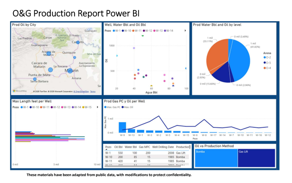Click the oil line peak at W-2

click(x=158, y=116)
